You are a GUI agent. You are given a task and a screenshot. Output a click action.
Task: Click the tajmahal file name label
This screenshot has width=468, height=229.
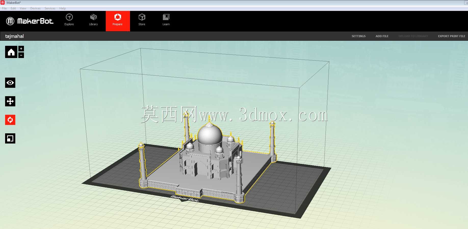tap(15, 36)
